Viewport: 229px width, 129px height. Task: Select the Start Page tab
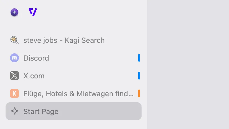tap(74, 111)
